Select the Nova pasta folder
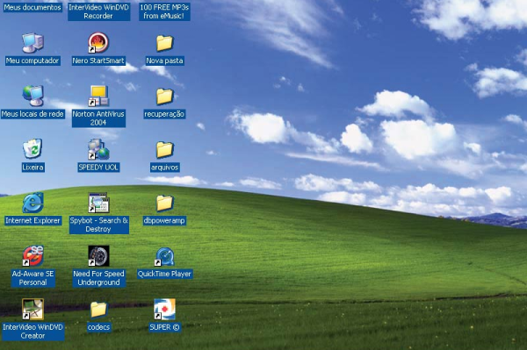 tap(164, 43)
